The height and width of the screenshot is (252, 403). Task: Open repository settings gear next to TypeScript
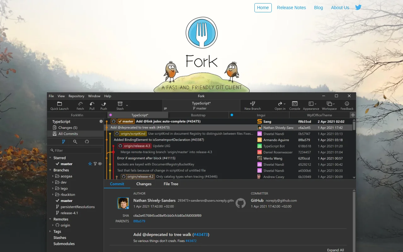101,121
